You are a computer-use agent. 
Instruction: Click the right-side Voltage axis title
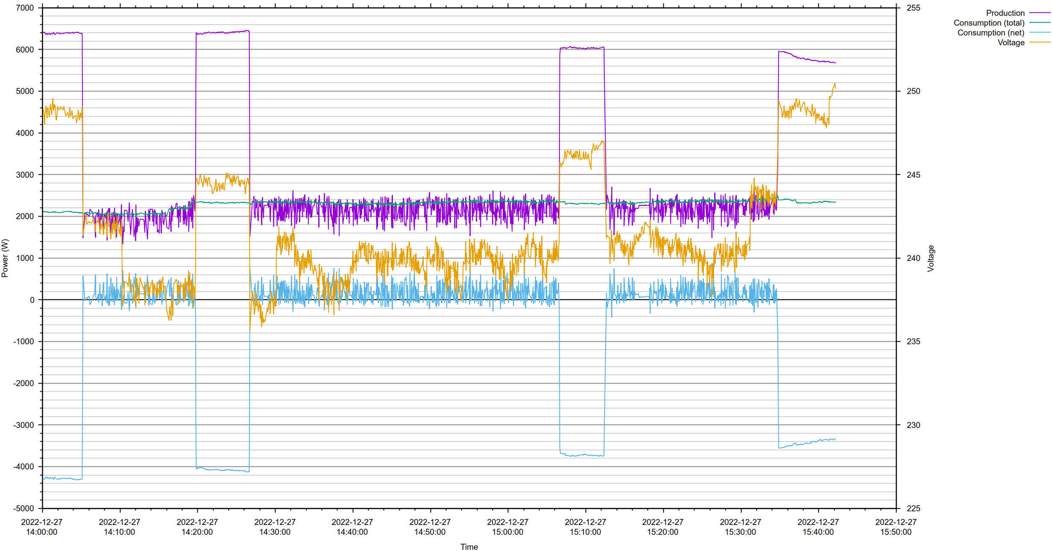click(931, 258)
